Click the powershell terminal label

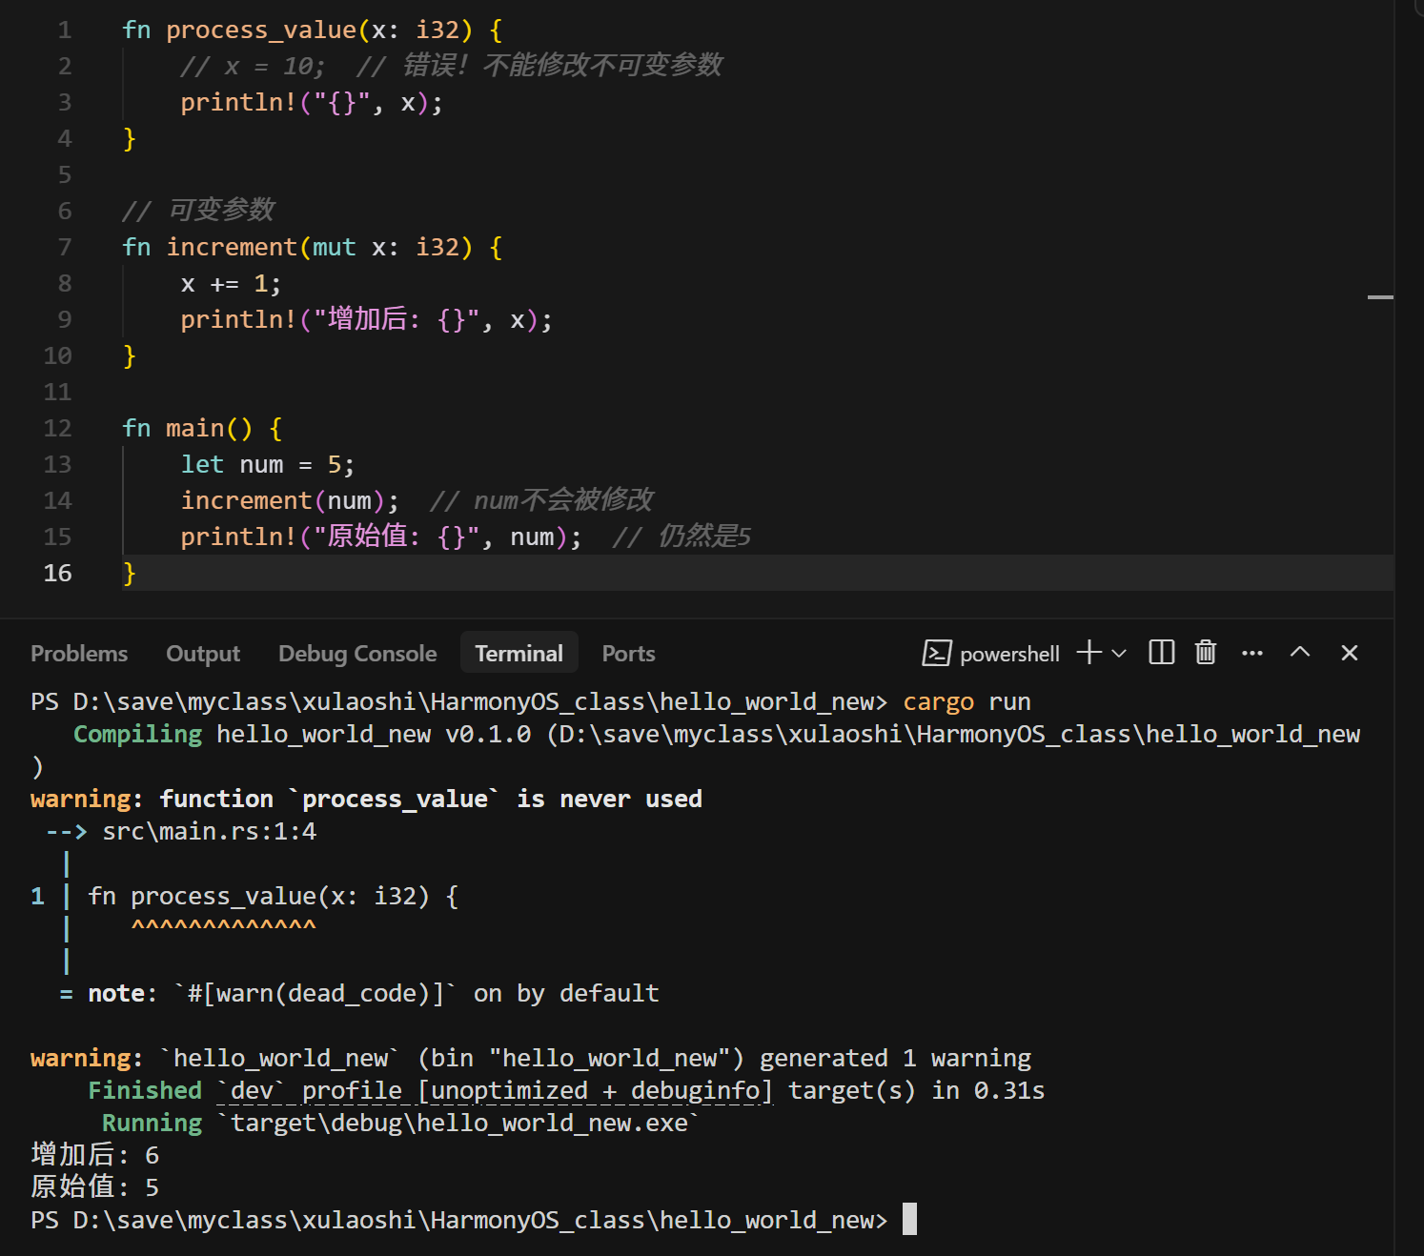pyautogui.click(x=1009, y=654)
